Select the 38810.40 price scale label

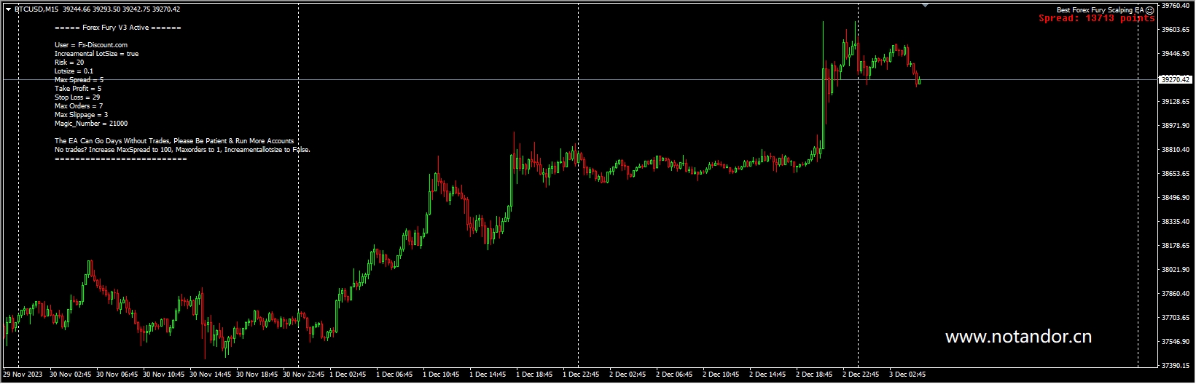coord(1175,150)
